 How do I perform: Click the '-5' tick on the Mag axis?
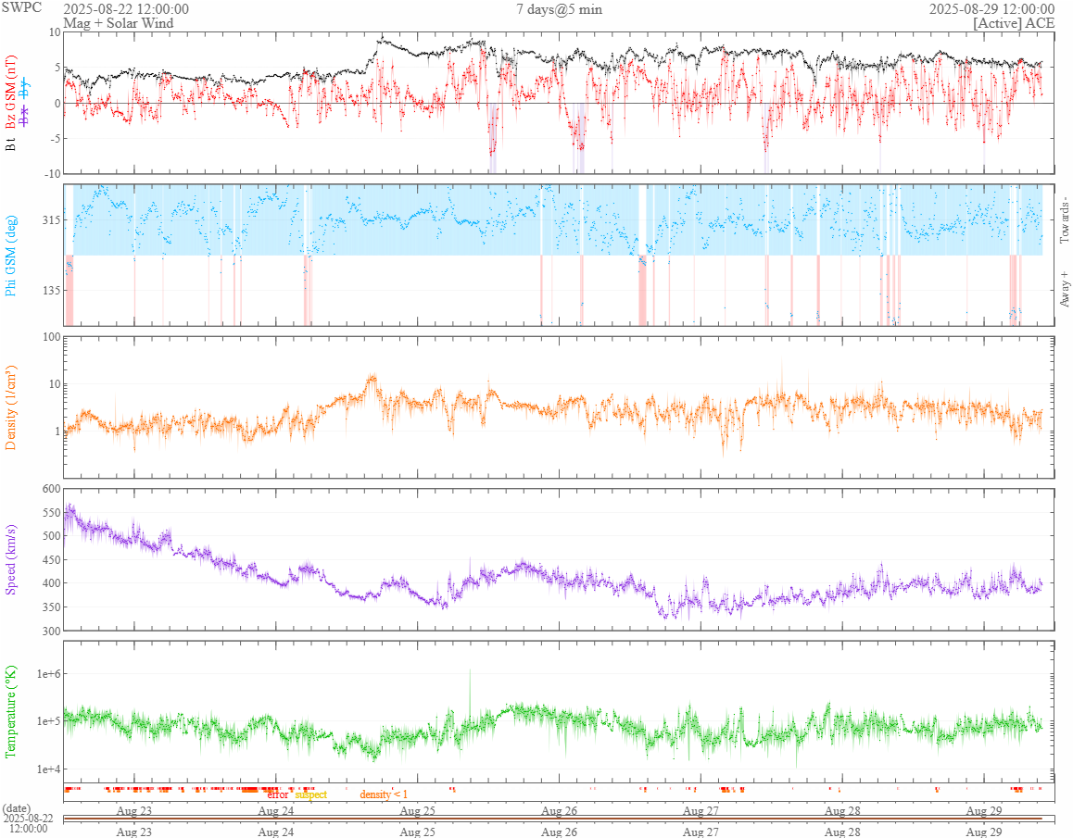(56, 138)
